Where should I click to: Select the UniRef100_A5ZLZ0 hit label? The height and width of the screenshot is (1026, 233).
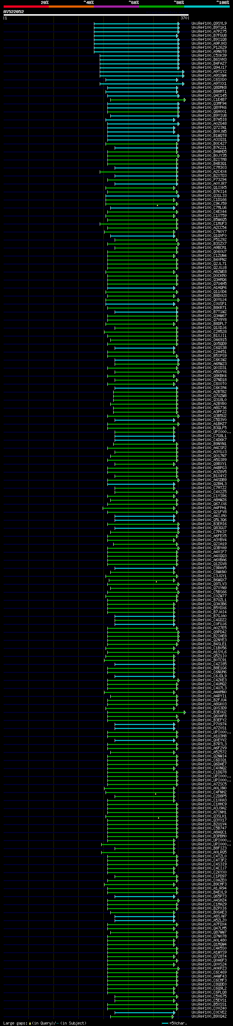pyautogui.click(x=209, y=920)
